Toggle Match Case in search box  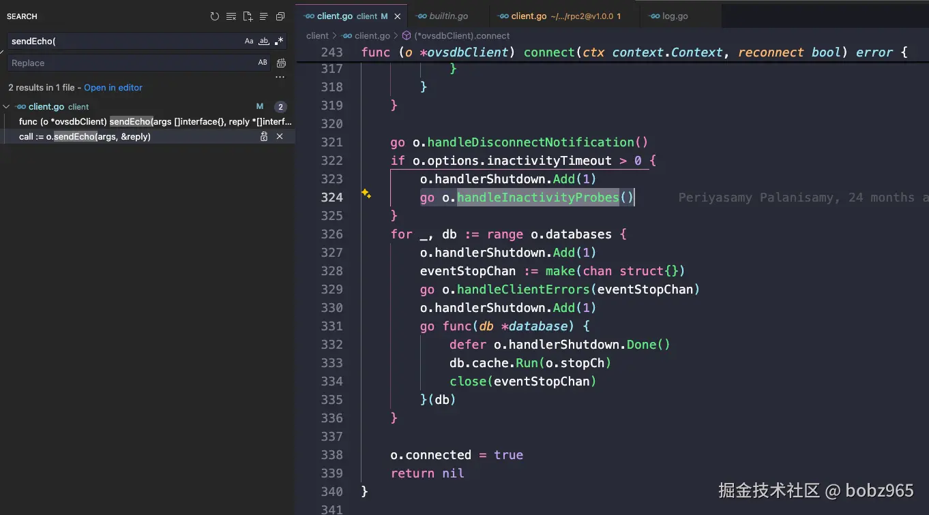point(249,42)
